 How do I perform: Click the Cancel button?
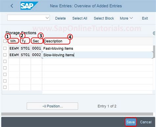[x=146, y=122]
